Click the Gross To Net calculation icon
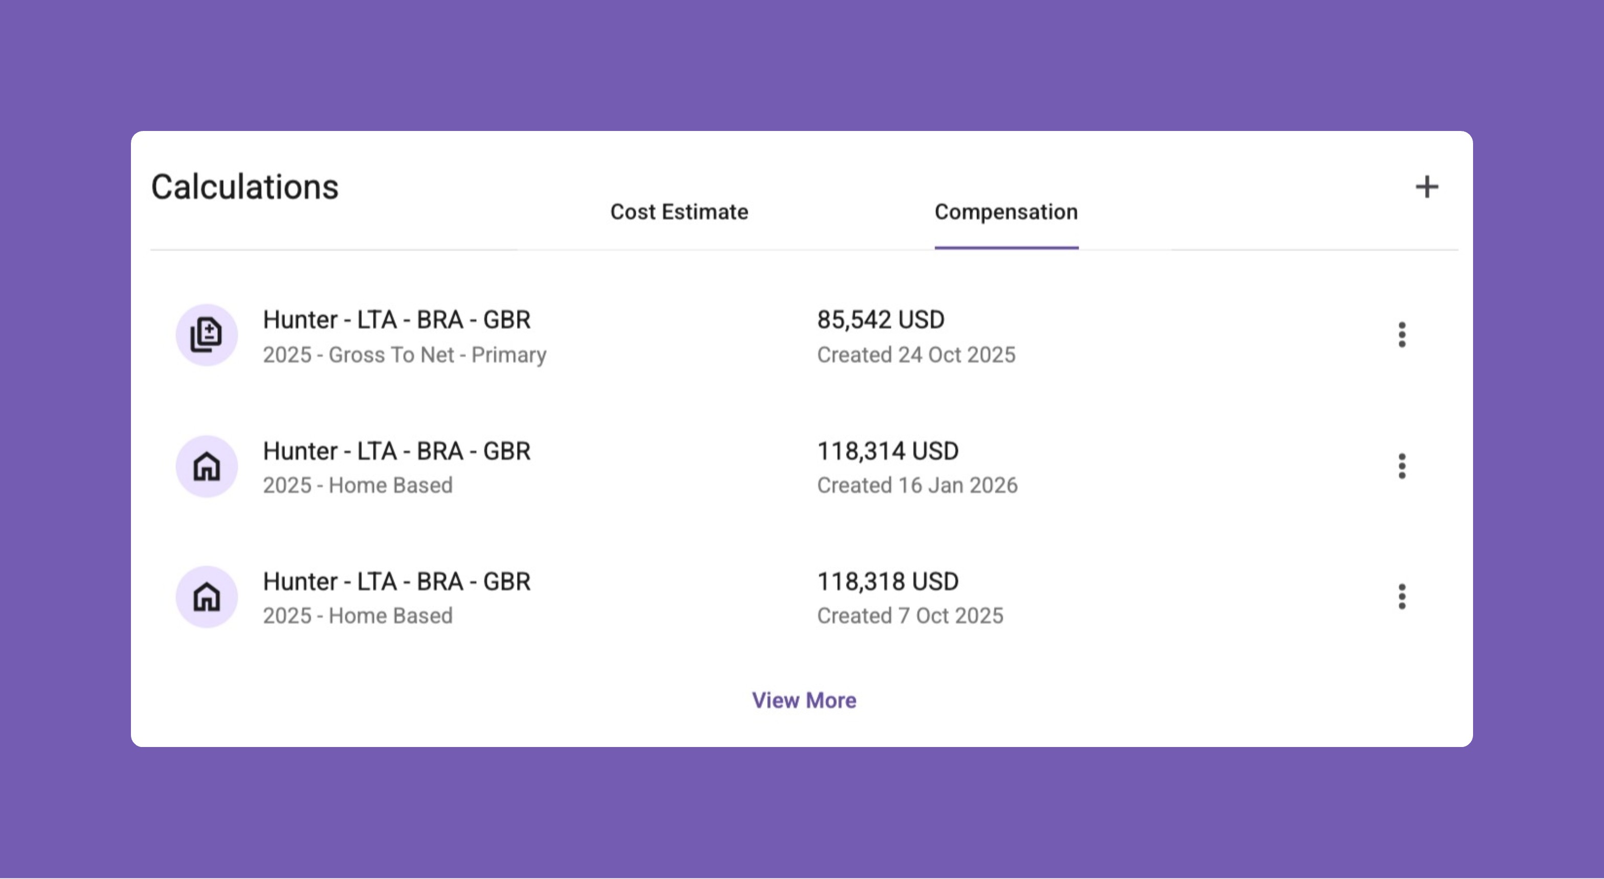 pyautogui.click(x=207, y=335)
